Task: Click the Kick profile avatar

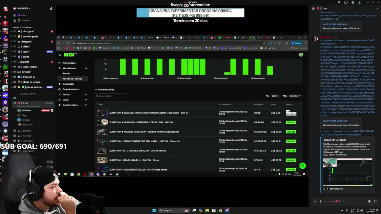Action: pos(301,55)
